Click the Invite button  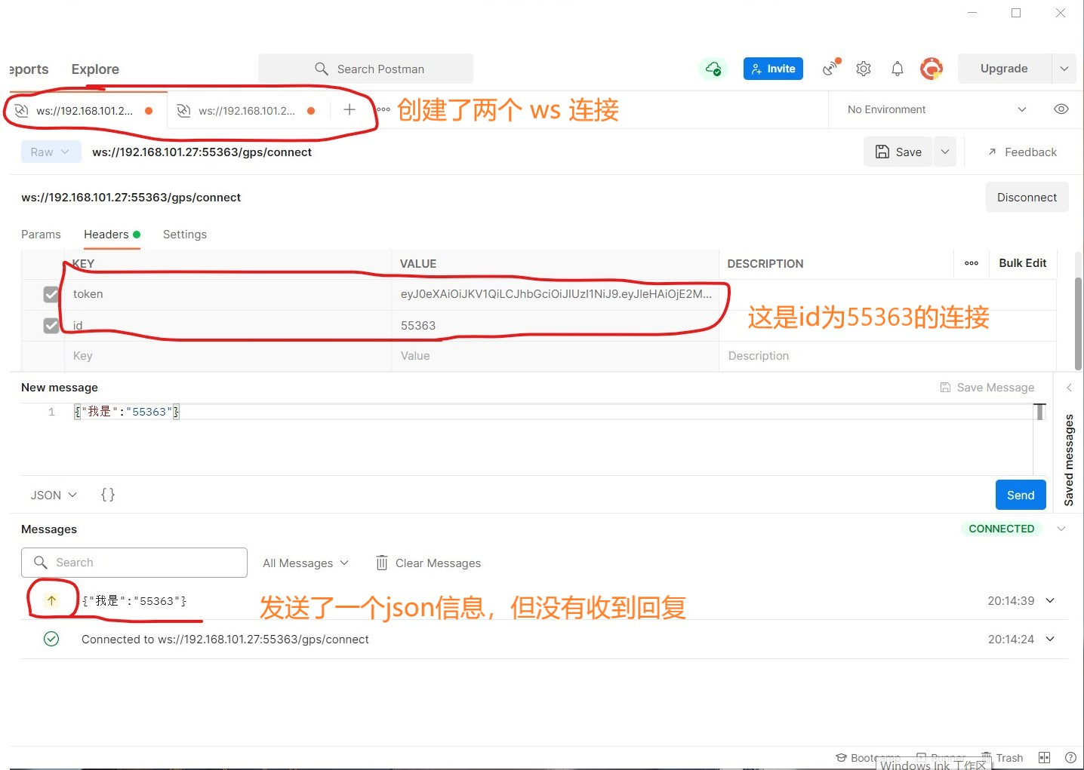pyautogui.click(x=773, y=69)
